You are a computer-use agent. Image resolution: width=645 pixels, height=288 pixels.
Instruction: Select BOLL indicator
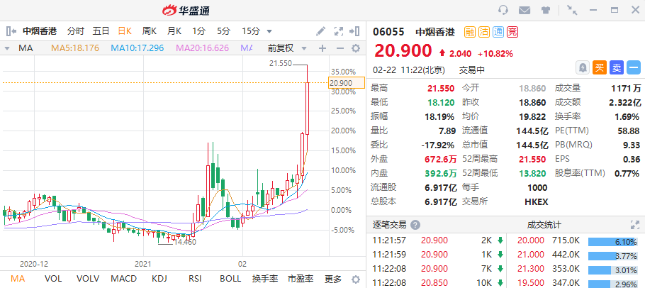coord(230,279)
